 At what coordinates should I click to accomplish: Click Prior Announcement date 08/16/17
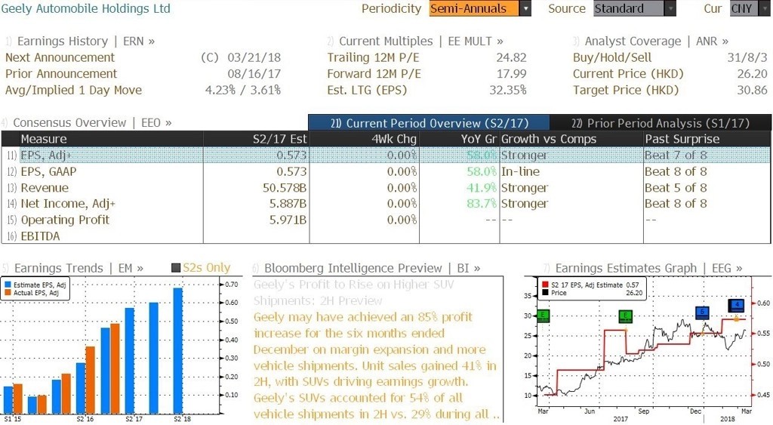point(254,74)
